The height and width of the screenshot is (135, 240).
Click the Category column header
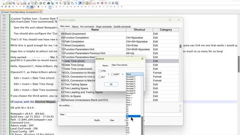coord(166,30)
